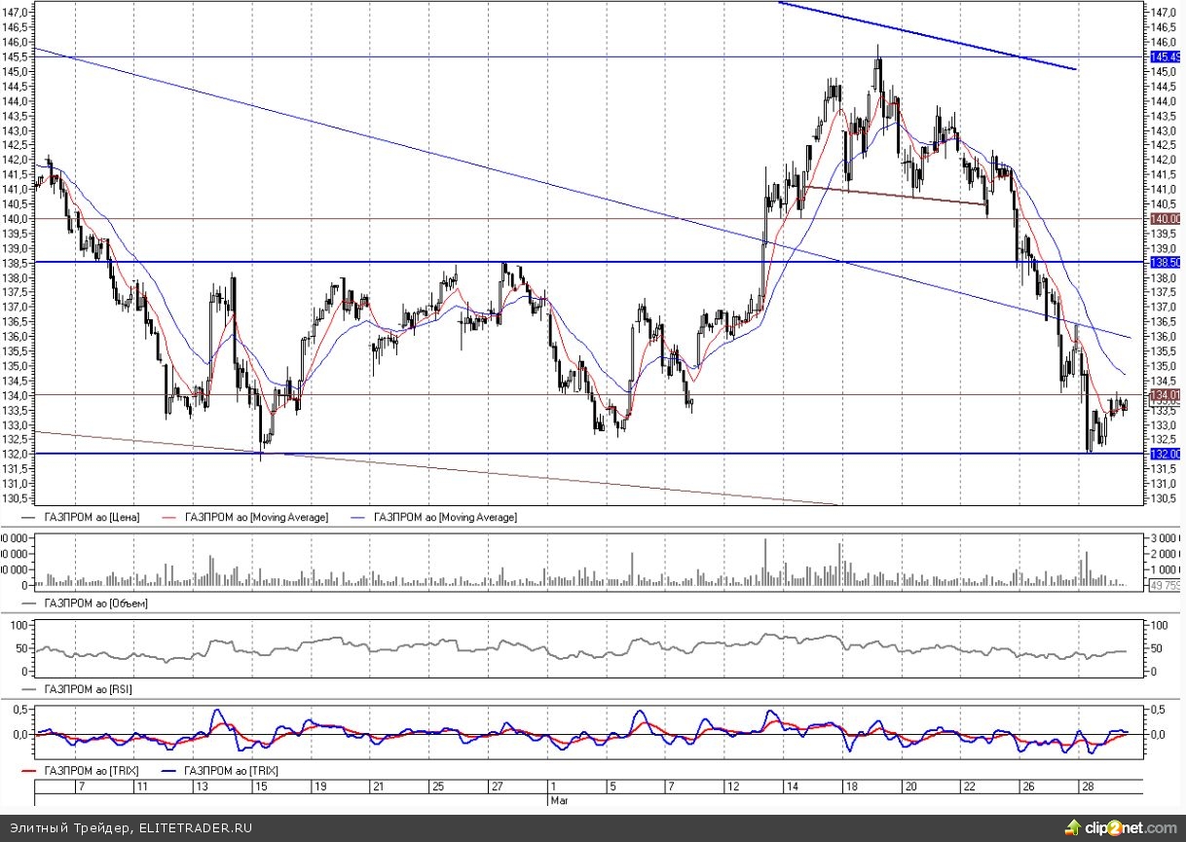Image resolution: width=1186 pixels, height=842 pixels.
Task: Click the ELITETRADER.RU watermark text
Action: pos(130,828)
